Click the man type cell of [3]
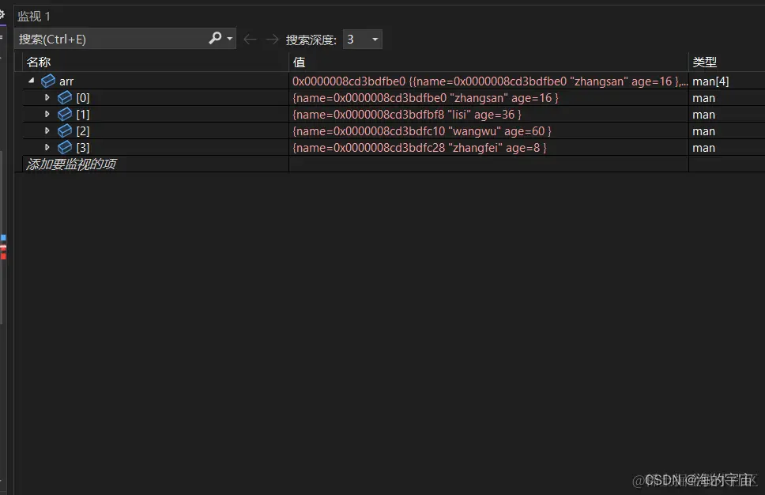Viewport: 765px width, 495px height. (704, 148)
